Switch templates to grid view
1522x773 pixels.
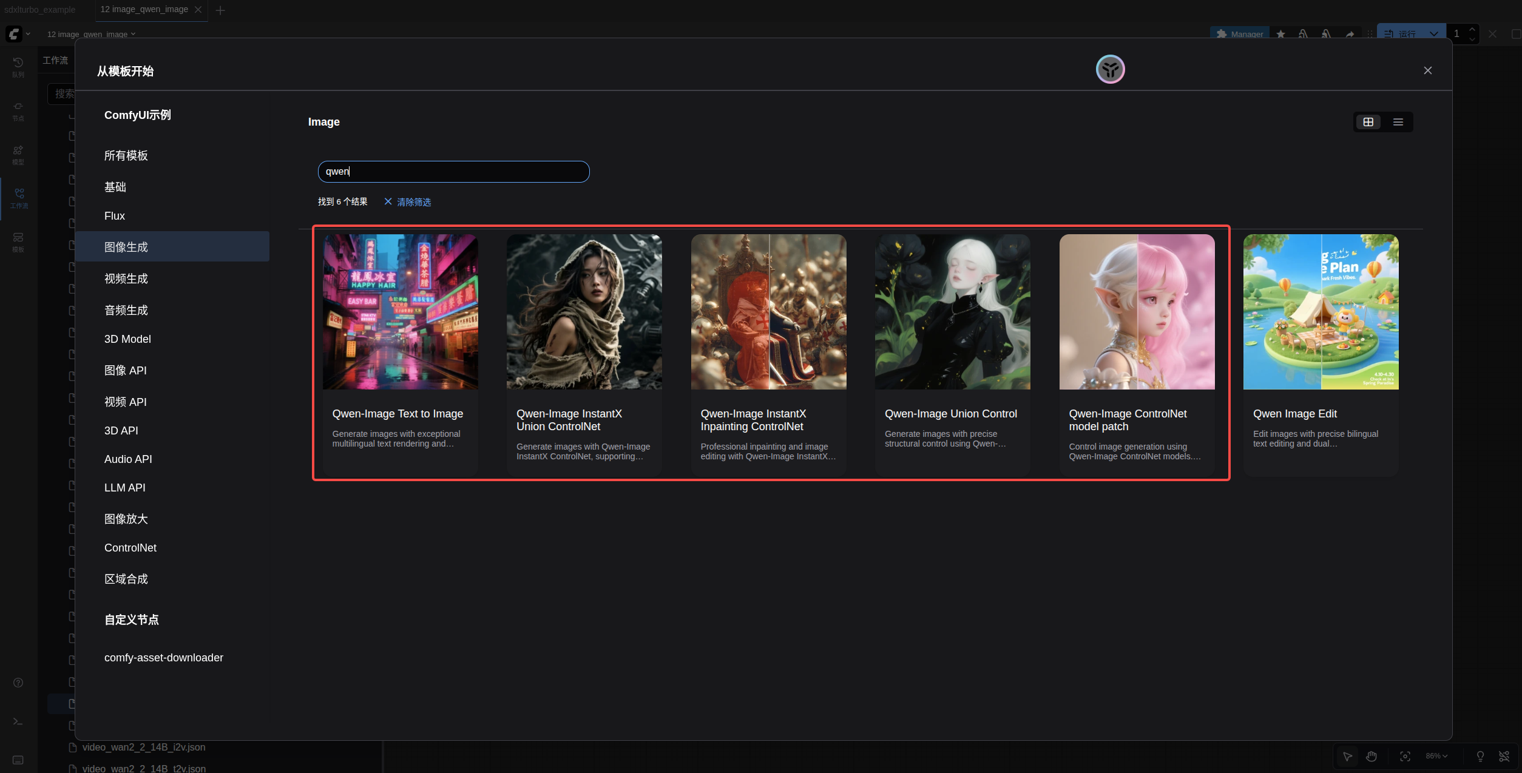coord(1368,122)
